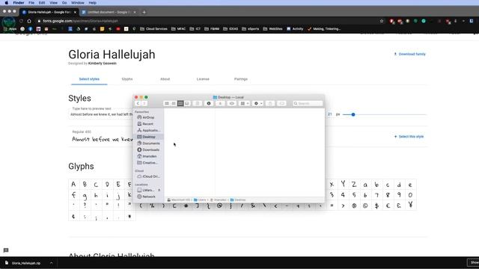The image size is (479, 269).
Task: Open iCloud Drive in the Finder sidebar
Action: pos(148,176)
